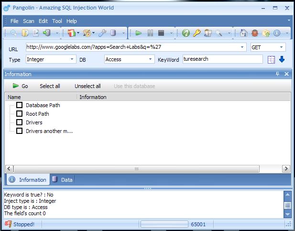Click the pin icon on Information panel
The width and height of the screenshot is (295, 231).
(x=277, y=74)
